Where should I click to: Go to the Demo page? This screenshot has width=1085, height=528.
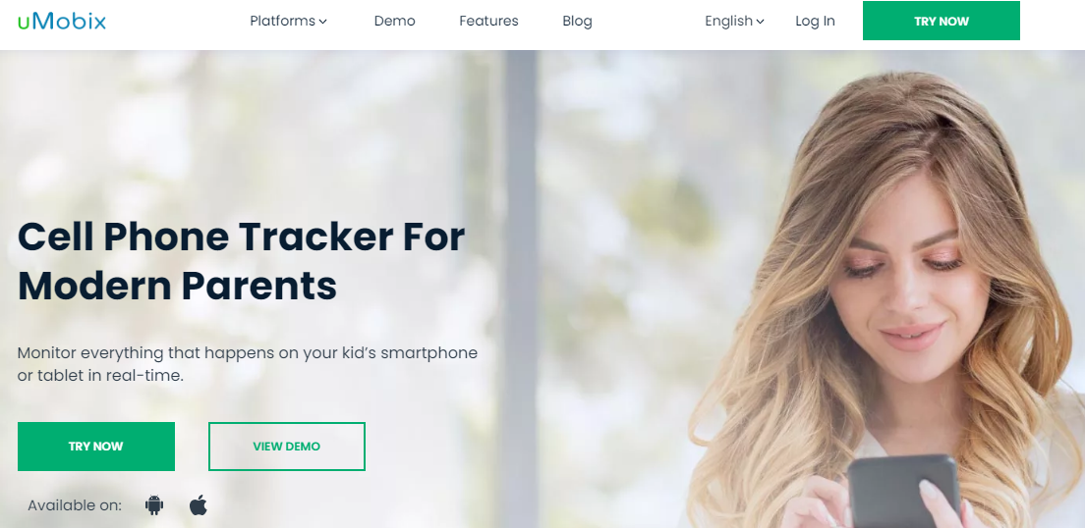(394, 22)
